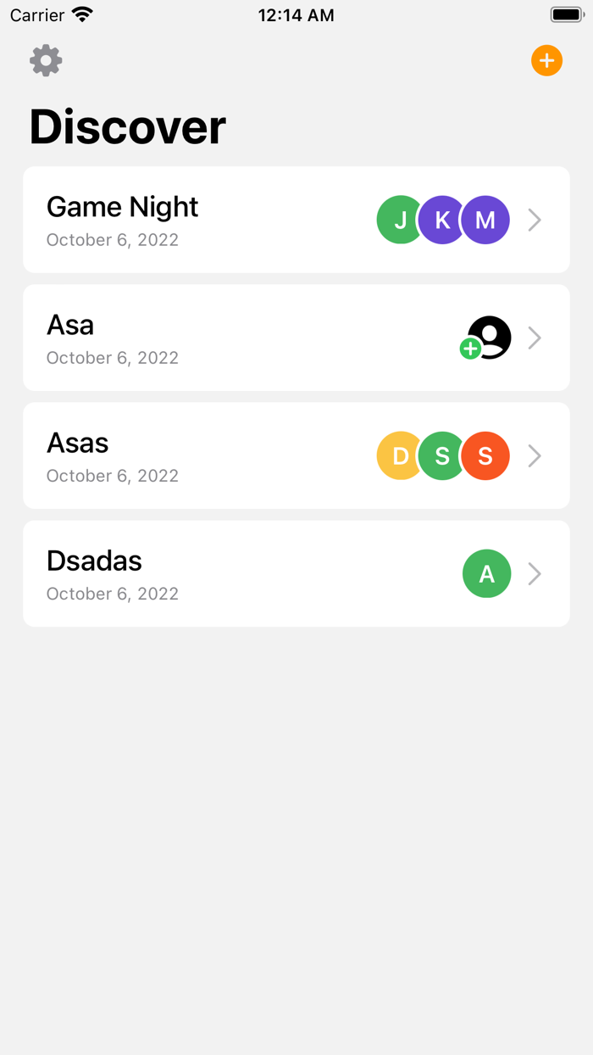Expand details for the Dsadas event
Screen dimensions: 593x1055
(x=535, y=574)
